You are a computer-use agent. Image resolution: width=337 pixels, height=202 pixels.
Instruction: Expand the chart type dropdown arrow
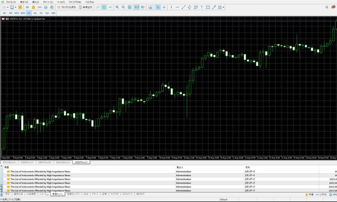click(x=8, y=7)
